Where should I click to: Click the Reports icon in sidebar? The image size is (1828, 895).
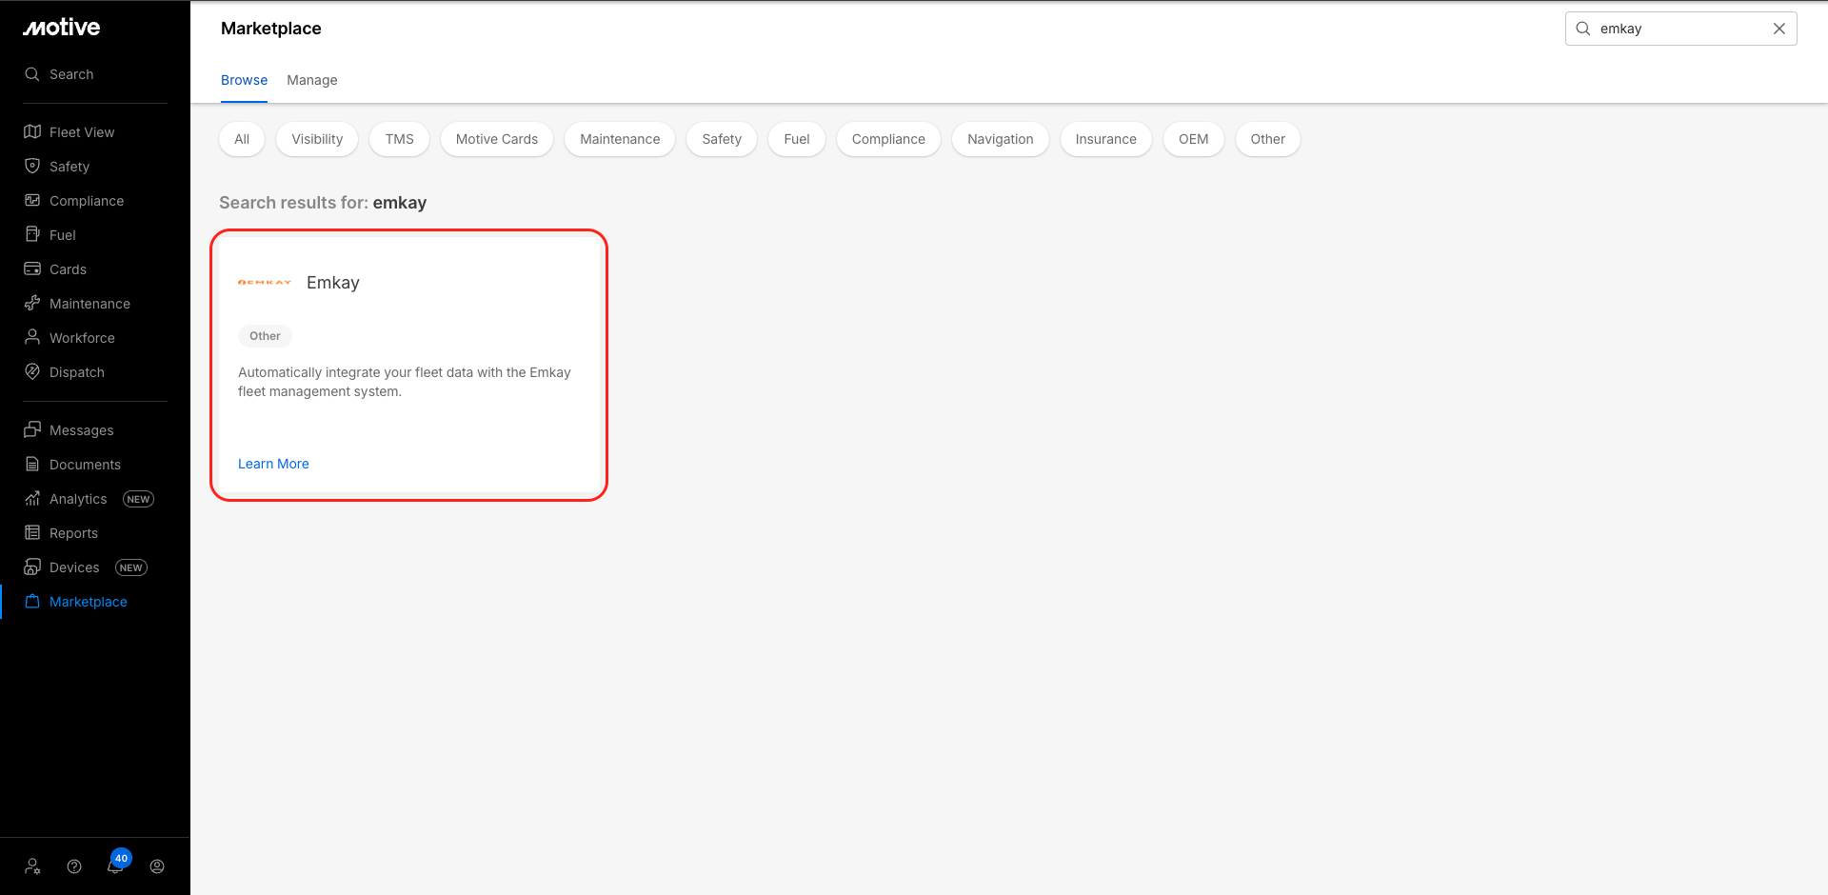click(32, 533)
